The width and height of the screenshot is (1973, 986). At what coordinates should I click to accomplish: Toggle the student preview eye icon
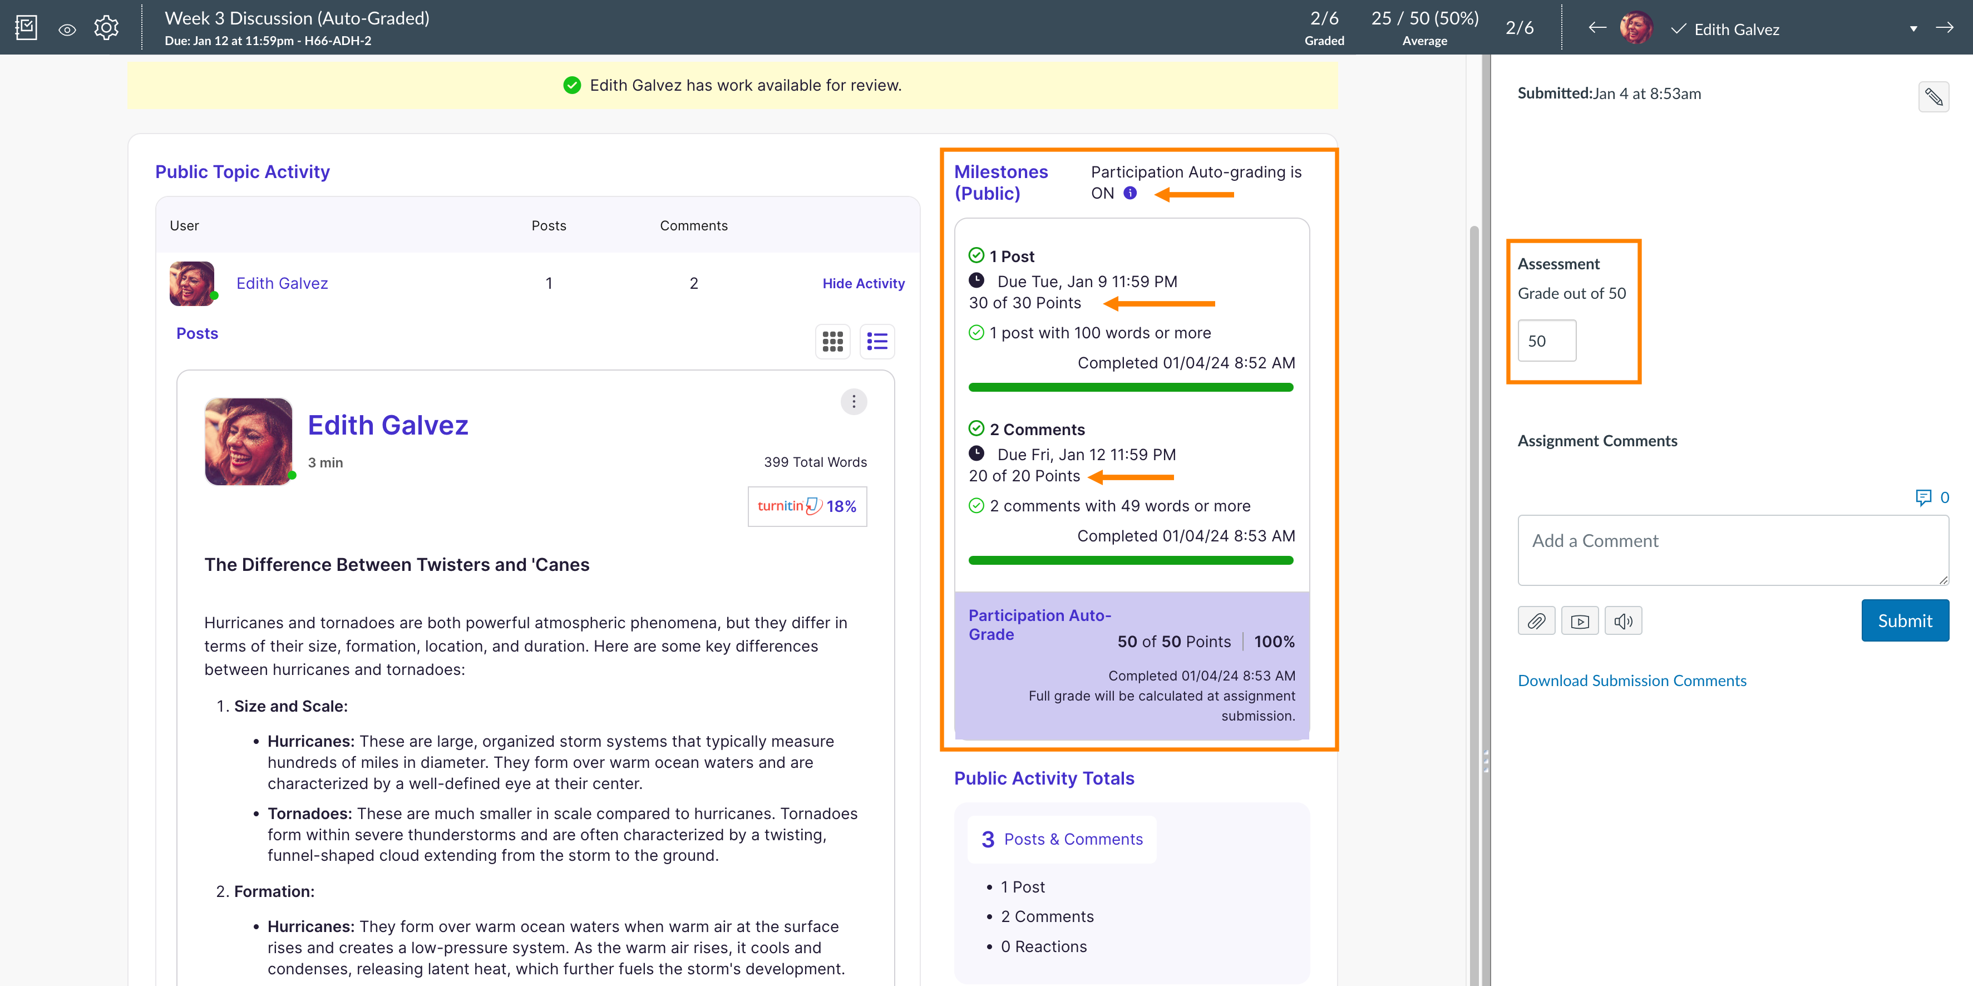[67, 28]
